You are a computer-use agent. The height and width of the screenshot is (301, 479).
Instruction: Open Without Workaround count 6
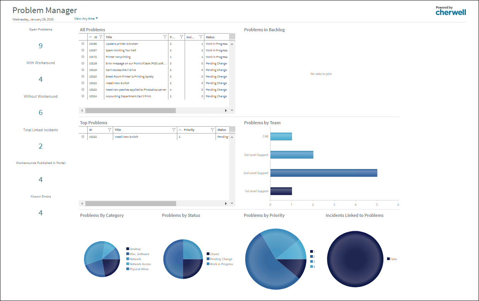41,113
